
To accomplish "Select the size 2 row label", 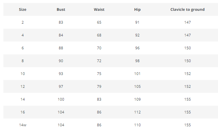I will [x=23, y=22].
